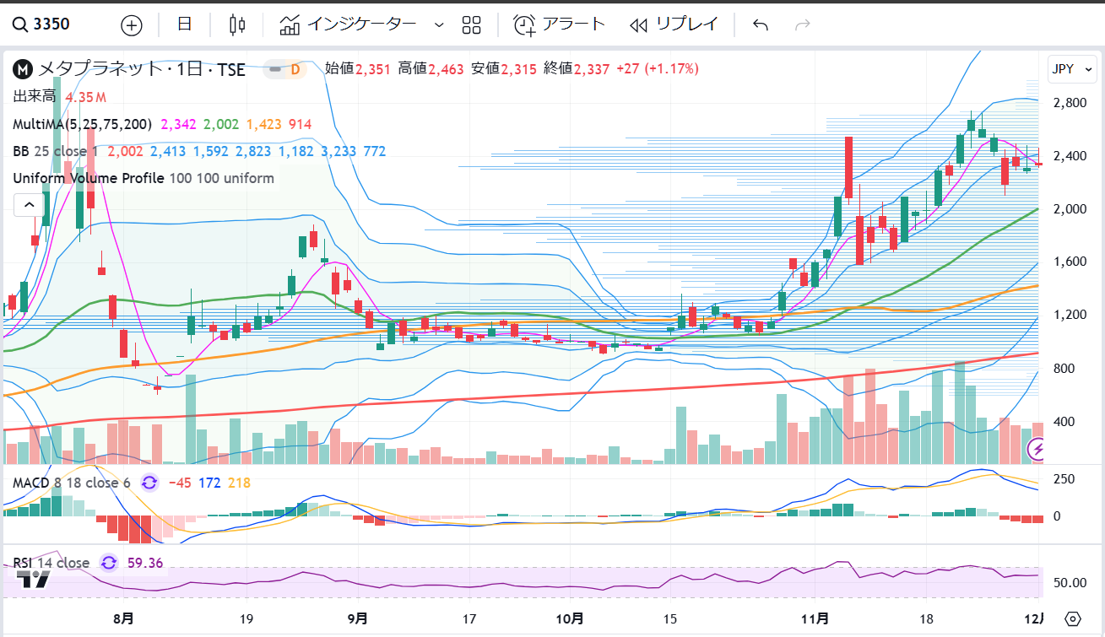This screenshot has height=637, width=1105.
Task: Select the BB 25 close 1 indicator legend
Action: point(56,151)
